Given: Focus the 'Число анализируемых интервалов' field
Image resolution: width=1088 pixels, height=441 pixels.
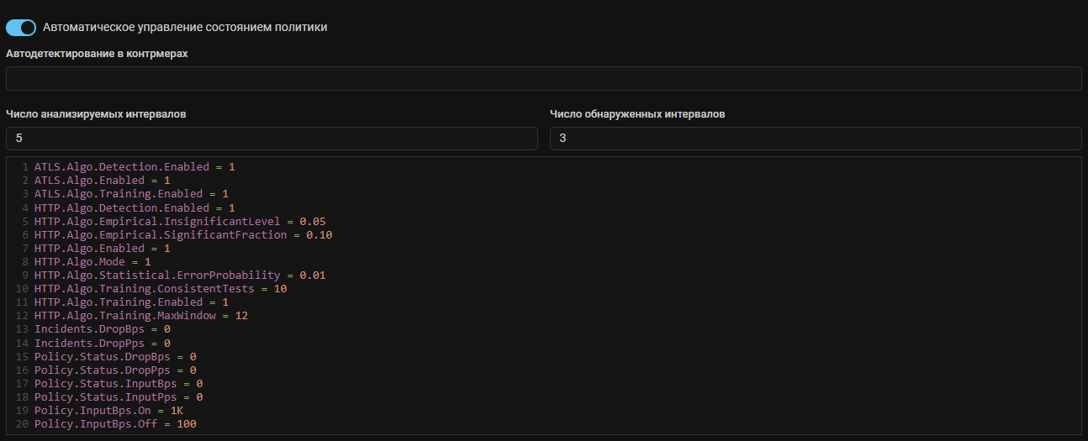Looking at the screenshot, I should 272,139.
